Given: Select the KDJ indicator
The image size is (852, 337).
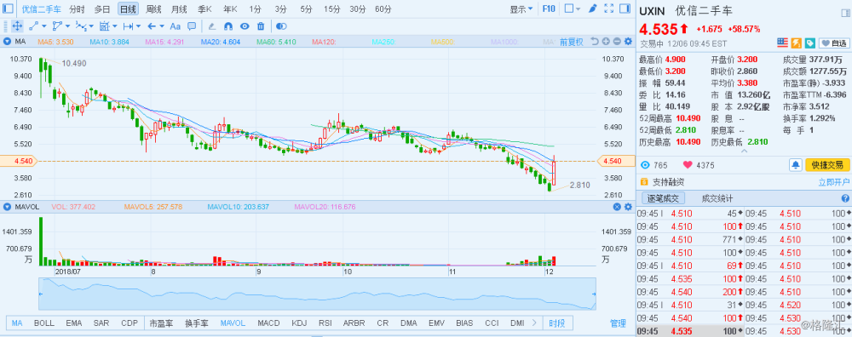Looking at the screenshot, I should pos(299,323).
